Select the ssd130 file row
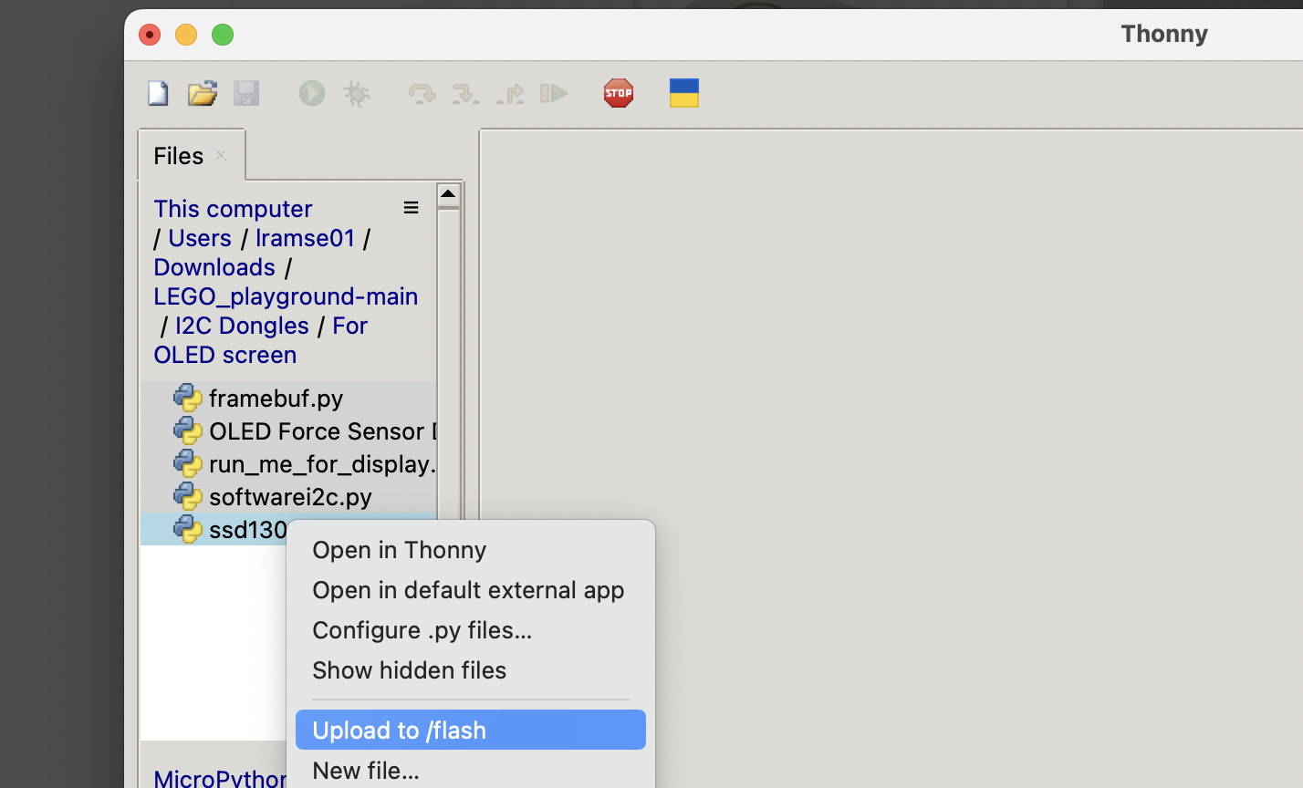 tap(214, 529)
